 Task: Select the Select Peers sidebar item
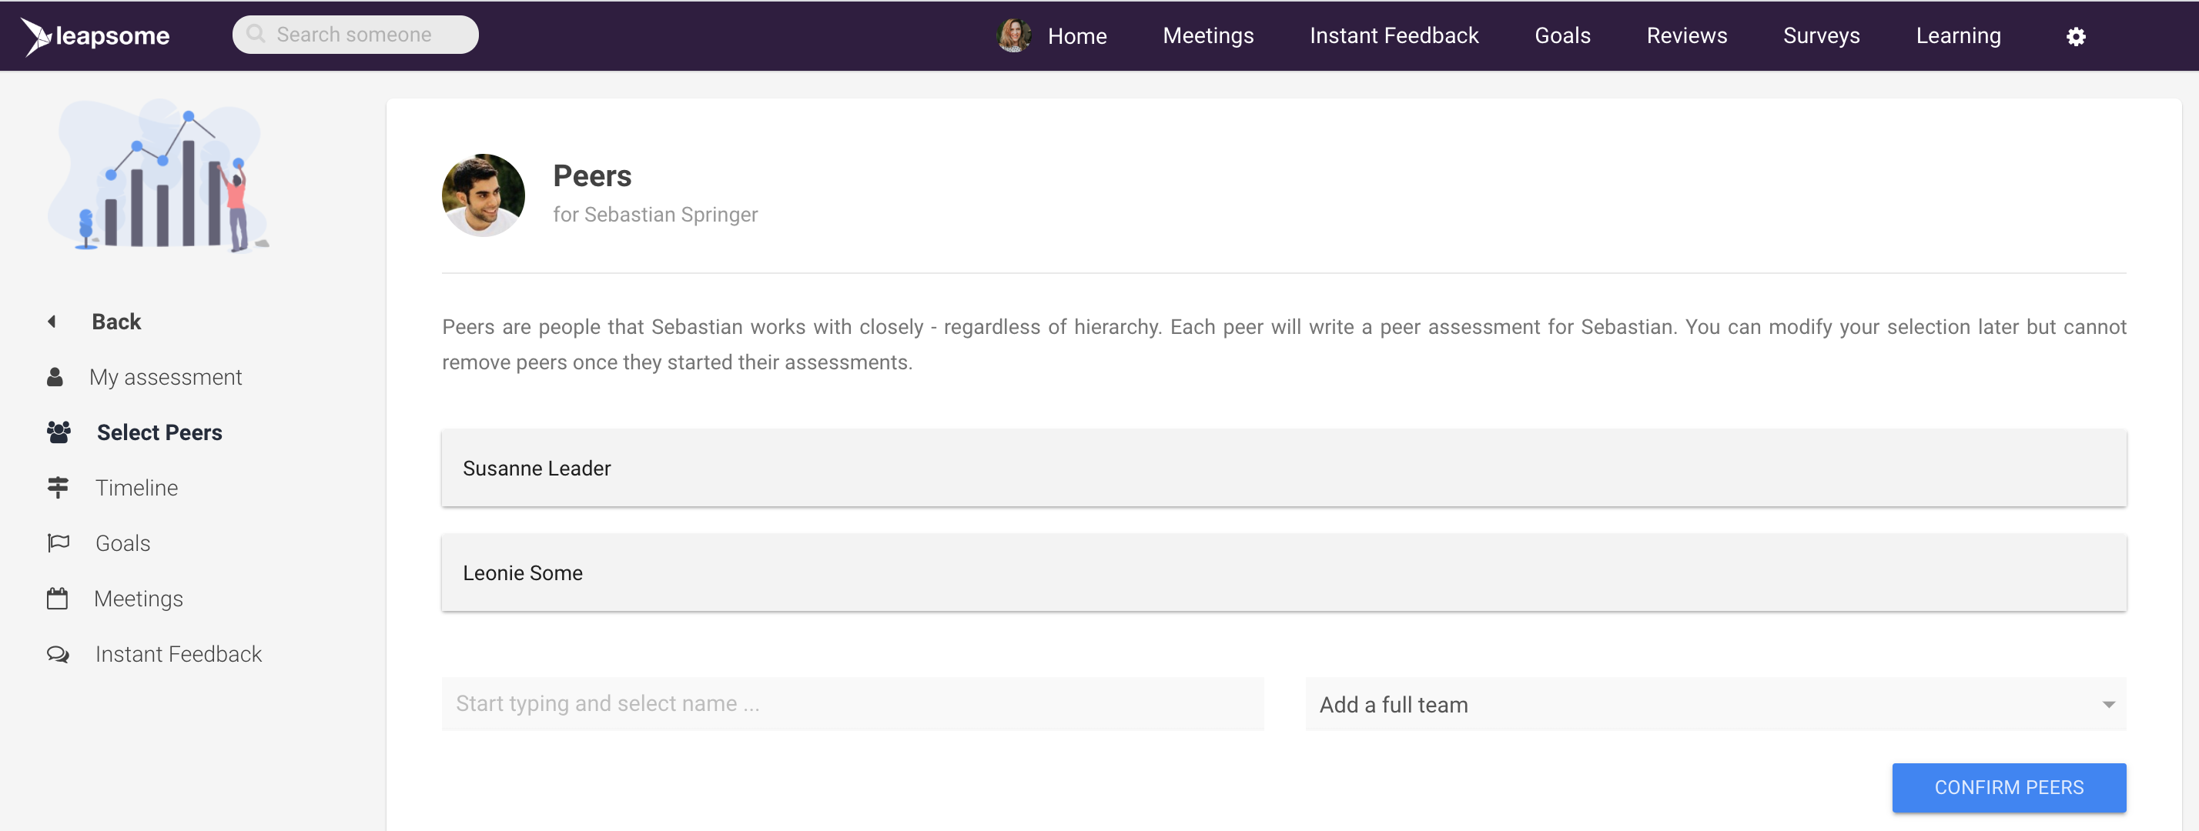[x=159, y=432]
